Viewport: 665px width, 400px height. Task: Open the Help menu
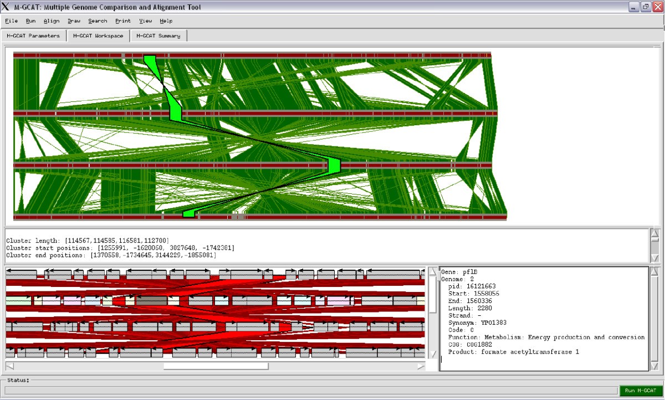point(166,21)
